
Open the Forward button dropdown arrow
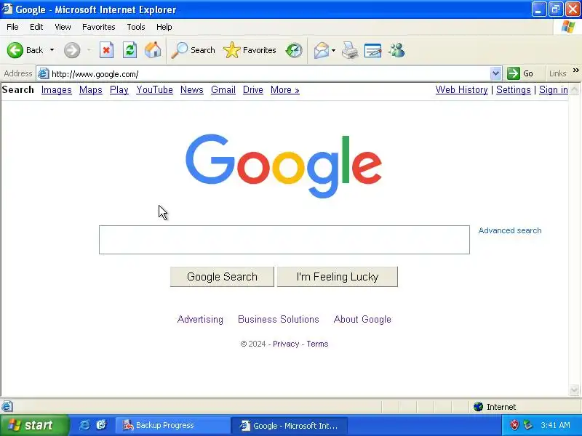click(x=89, y=50)
